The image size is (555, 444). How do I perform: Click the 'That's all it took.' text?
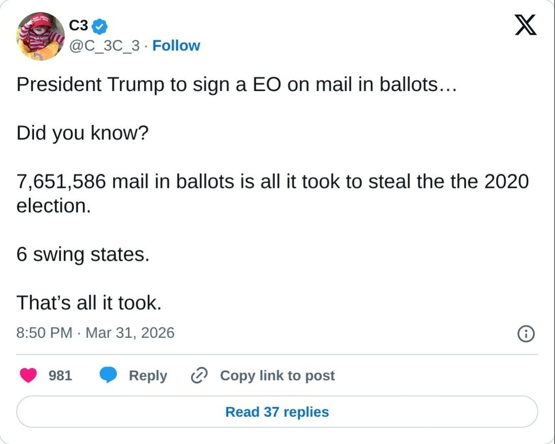coord(89,303)
